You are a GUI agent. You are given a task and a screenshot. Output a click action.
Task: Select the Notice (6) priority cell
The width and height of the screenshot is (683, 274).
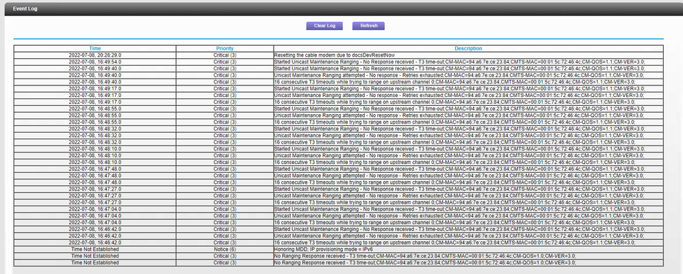coord(224,249)
